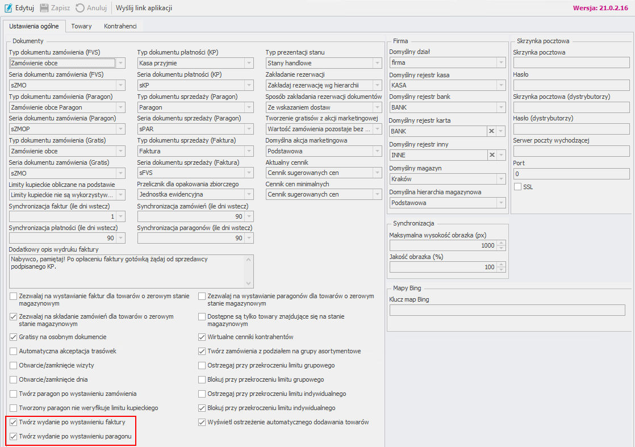Click Wyślij link aplikacji button
Viewport: 635px width, 447px height.
coord(144,8)
